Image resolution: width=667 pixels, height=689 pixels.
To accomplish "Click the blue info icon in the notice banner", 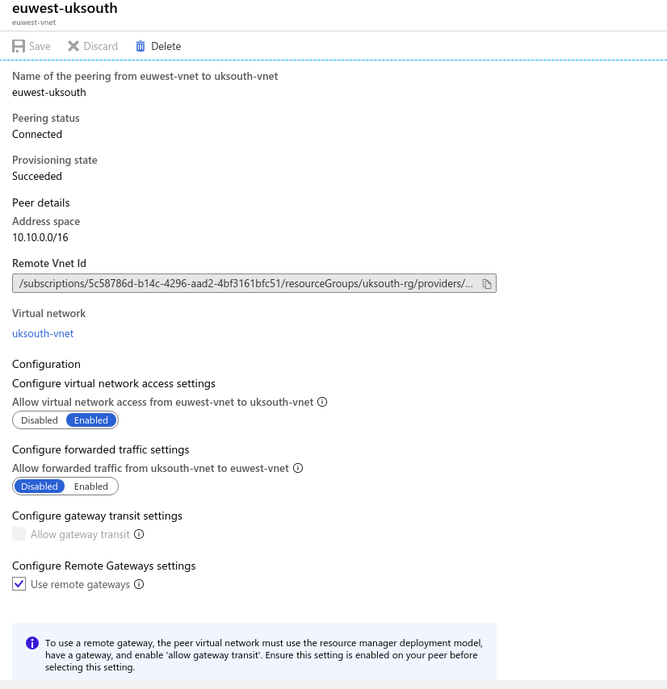I will [32, 643].
